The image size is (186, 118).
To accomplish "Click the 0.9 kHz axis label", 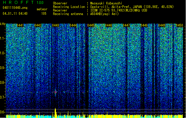I will pos(3,68).
